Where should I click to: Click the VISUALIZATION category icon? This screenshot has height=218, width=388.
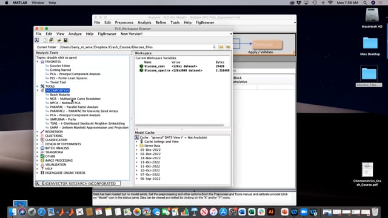point(42,165)
